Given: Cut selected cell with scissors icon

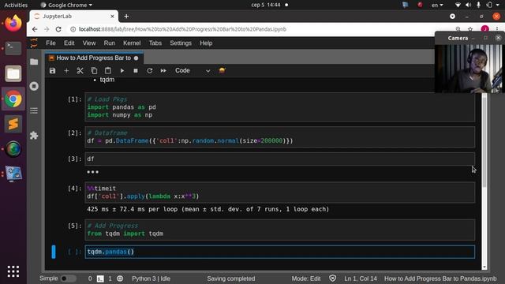Looking at the screenshot, I should pos(80,70).
